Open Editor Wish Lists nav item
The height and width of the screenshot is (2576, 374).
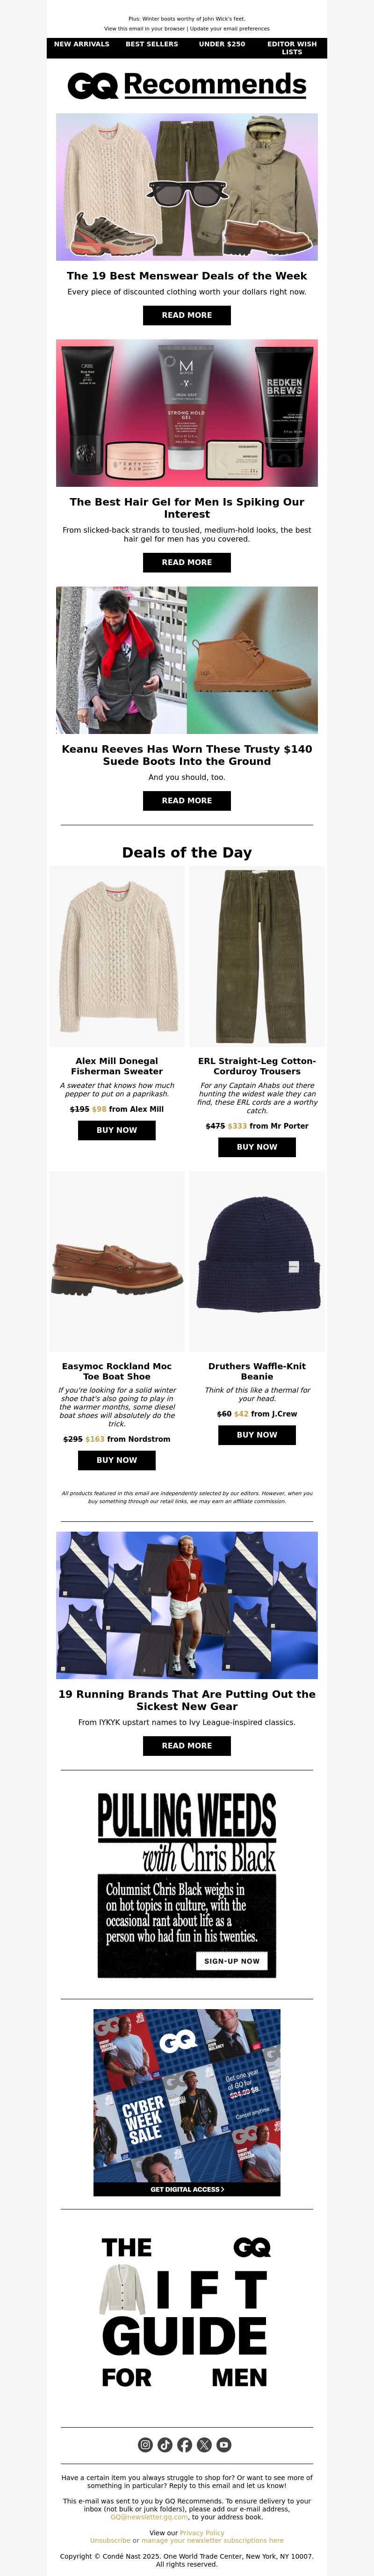click(292, 48)
